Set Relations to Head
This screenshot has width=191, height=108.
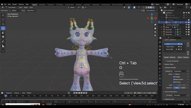[183, 88]
